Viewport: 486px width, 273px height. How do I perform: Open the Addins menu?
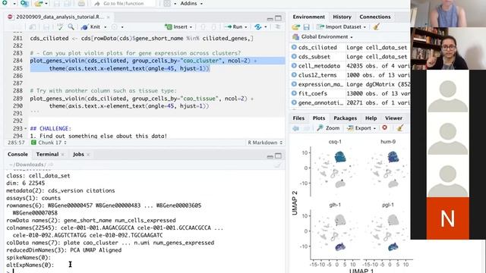(191, 3)
